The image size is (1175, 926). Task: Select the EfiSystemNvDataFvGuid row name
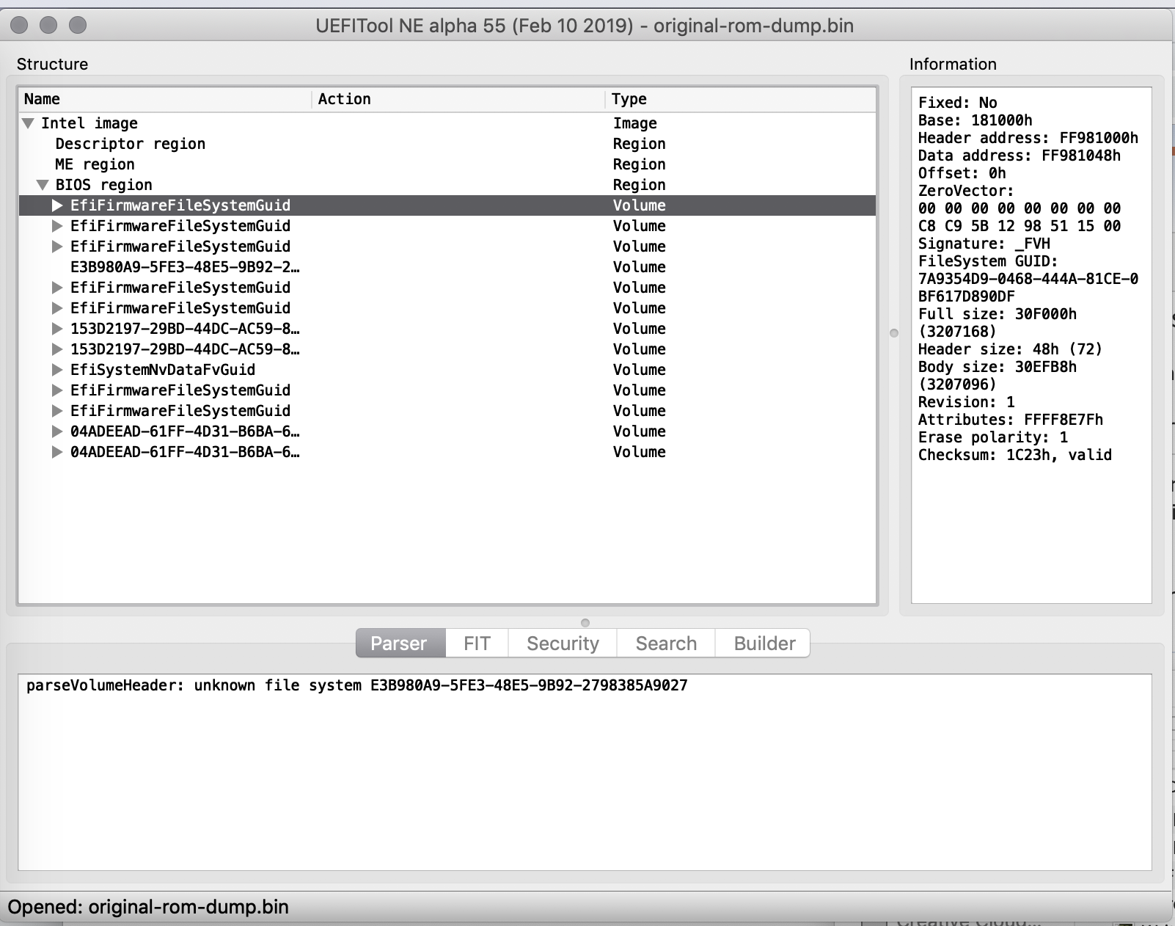tap(163, 370)
